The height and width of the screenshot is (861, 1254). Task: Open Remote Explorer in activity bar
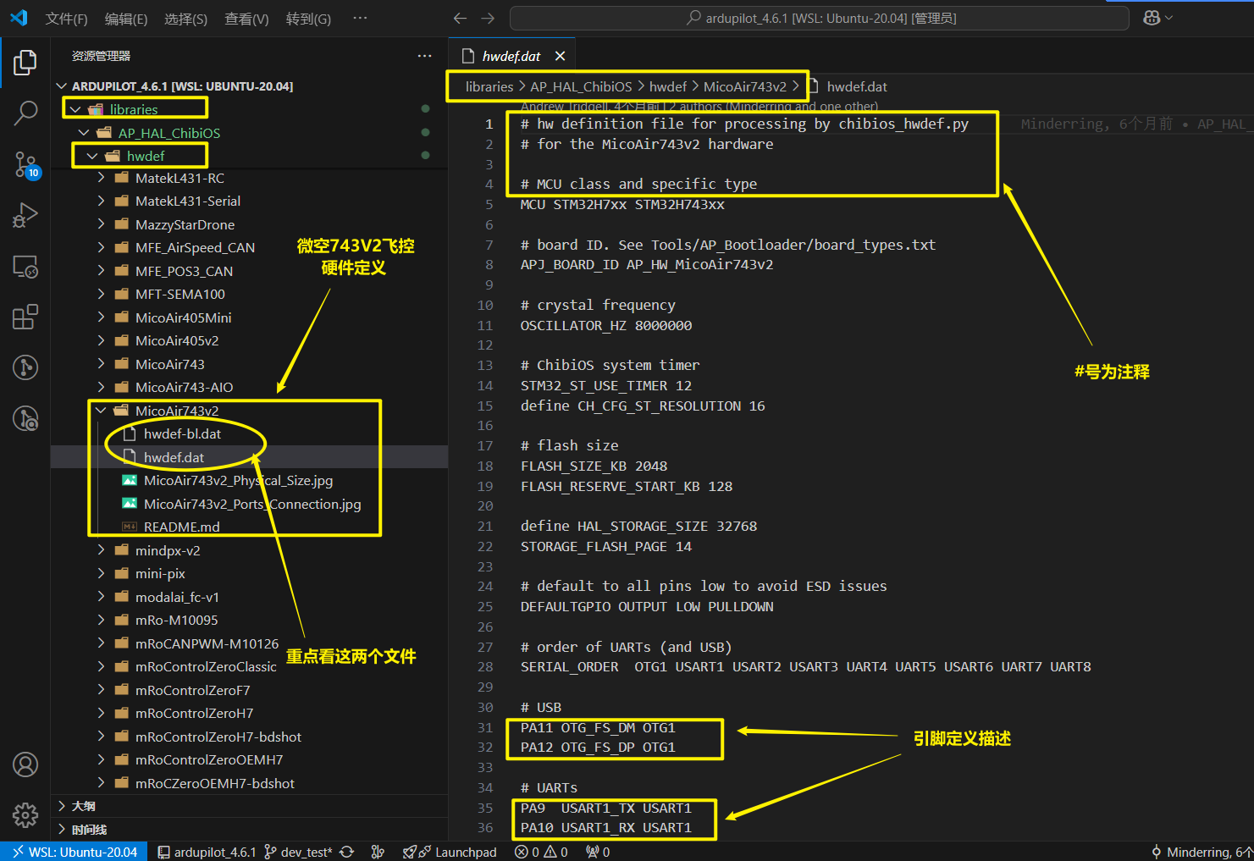25,267
